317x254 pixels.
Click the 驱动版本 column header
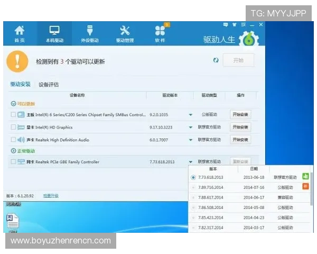pyautogui.click(x=170, y=95)
